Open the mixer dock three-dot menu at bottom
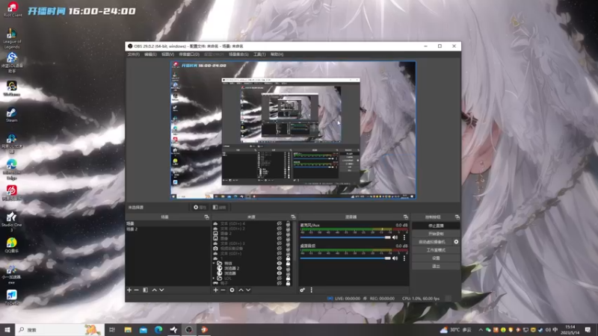This screenshot has height=336, width=598. [311, 290]
